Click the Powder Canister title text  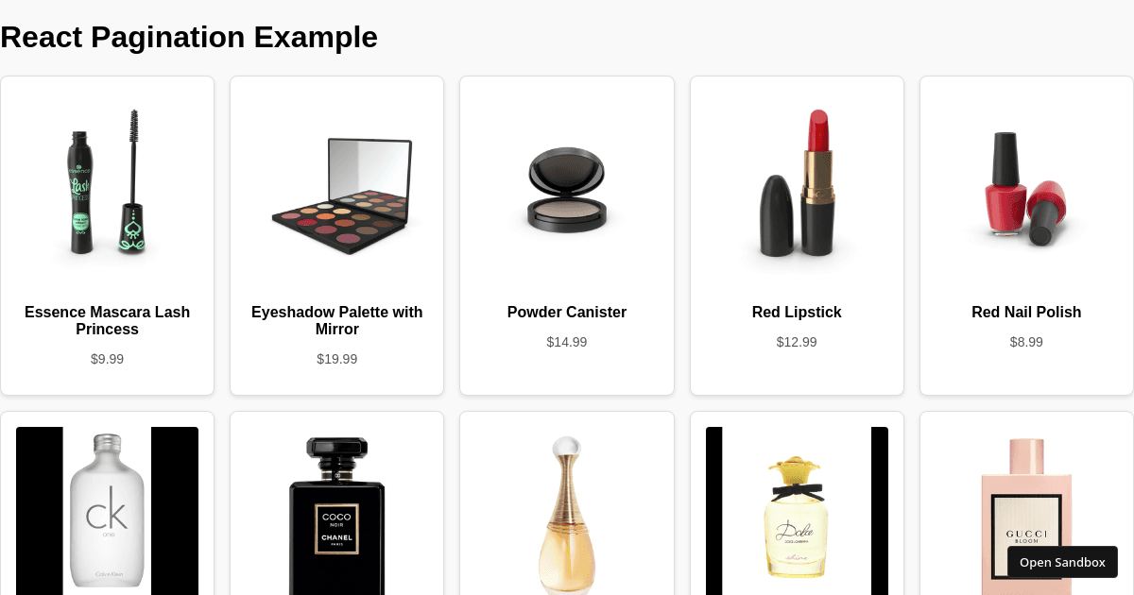point(567,312)
